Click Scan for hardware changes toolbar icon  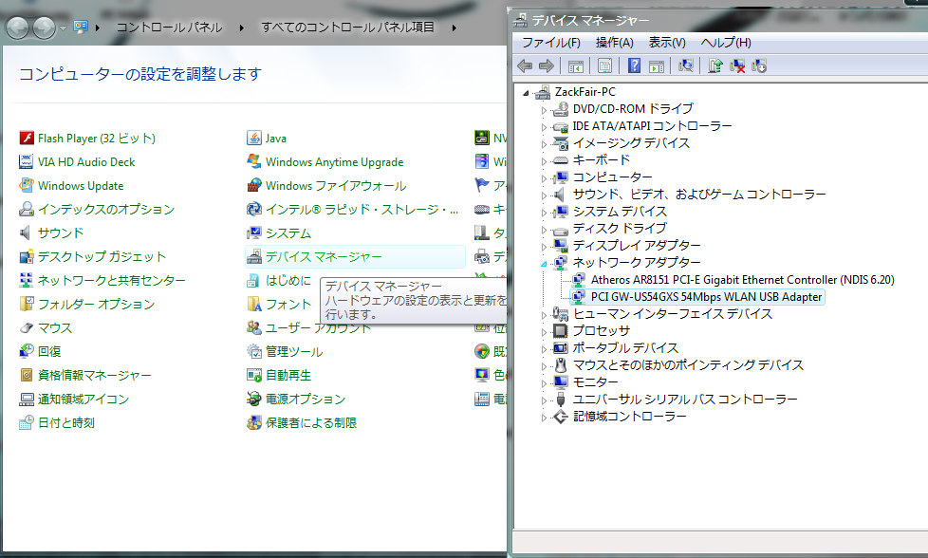(x=686, y=65)
